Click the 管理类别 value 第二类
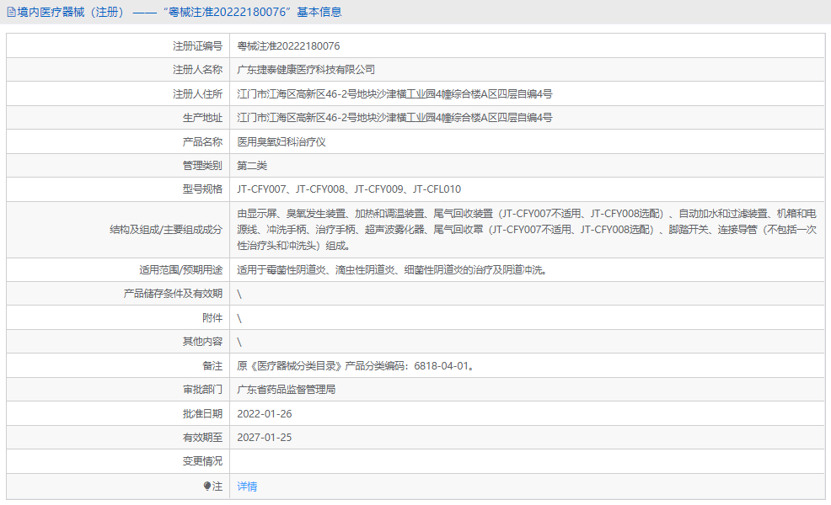 pyautogui.click(x=255, y=166)
